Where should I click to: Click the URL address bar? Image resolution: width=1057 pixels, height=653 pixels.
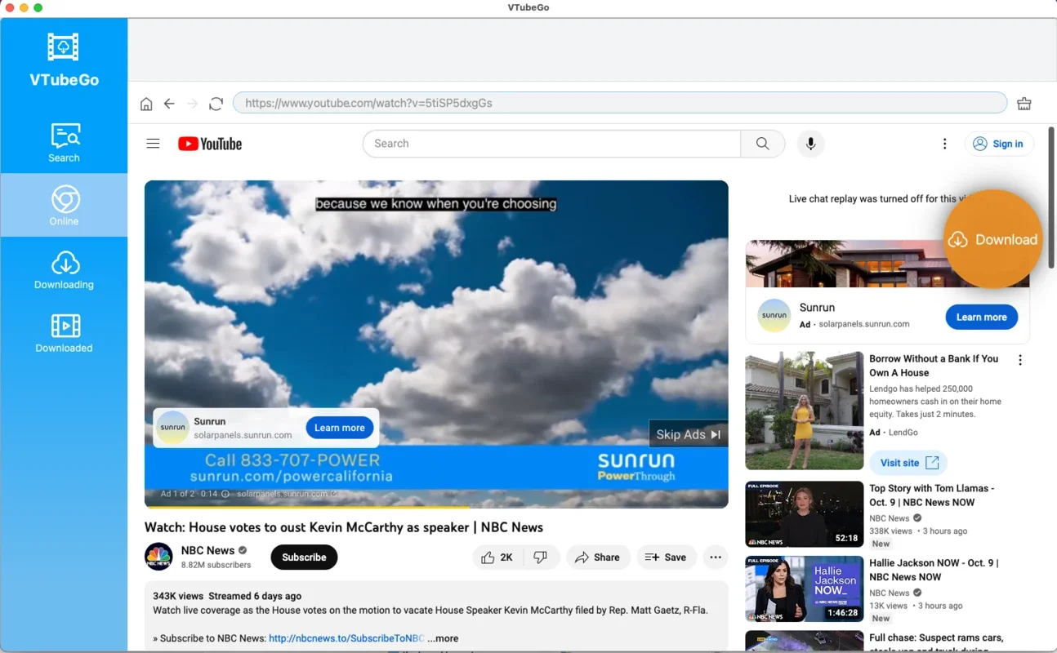(x=620, y=103)
